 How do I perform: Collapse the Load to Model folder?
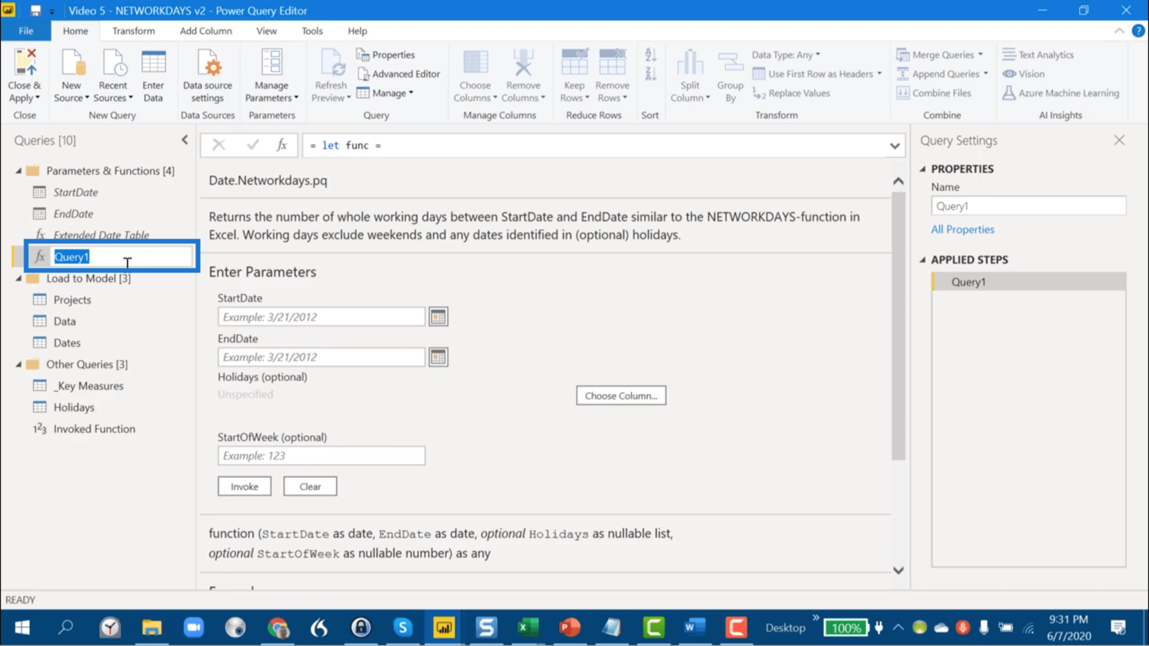(x=19, y=279)
